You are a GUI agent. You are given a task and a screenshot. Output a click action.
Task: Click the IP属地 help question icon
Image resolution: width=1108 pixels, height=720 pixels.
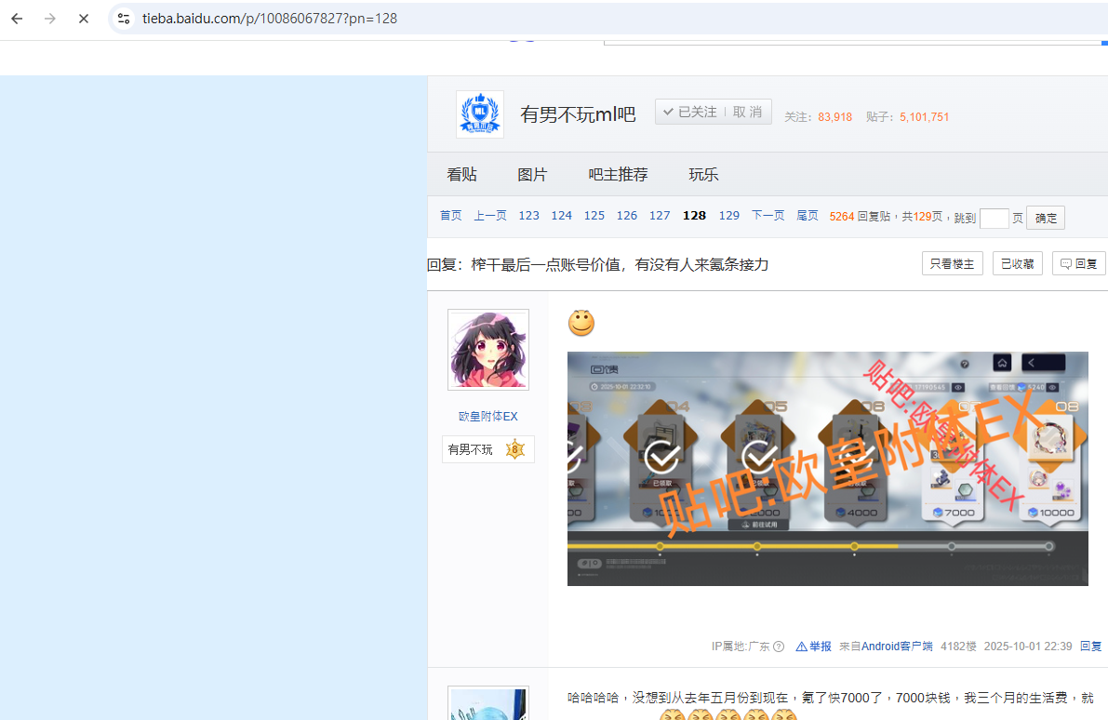tap(779, 647)
